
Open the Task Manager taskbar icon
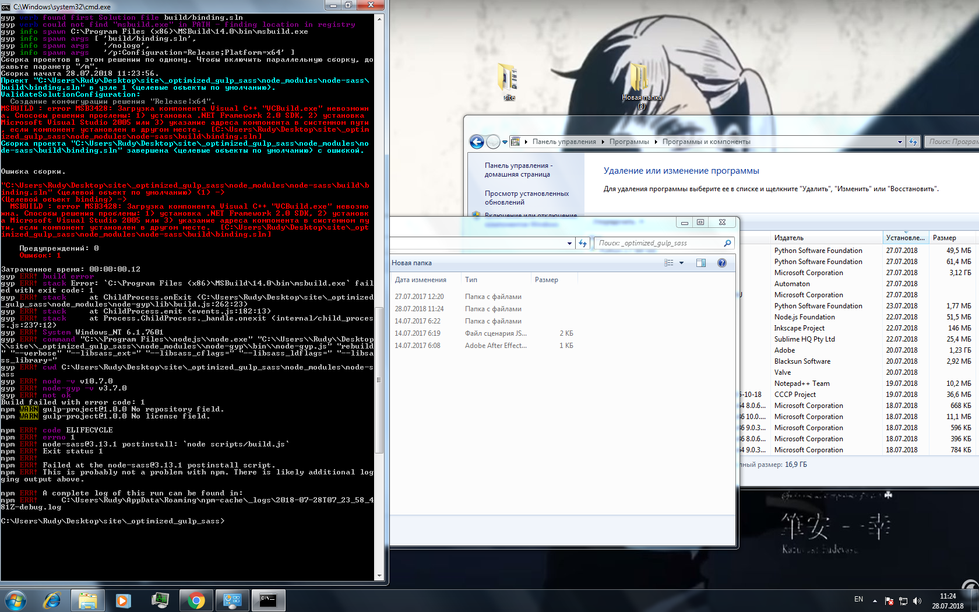pyautogui.click(x=160, y=600)
